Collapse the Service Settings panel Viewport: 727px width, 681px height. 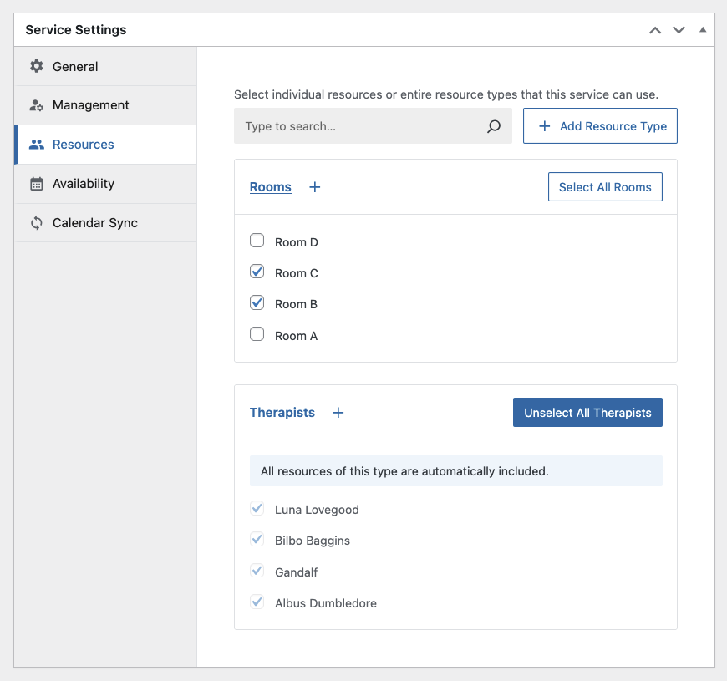tap(703, 30)
